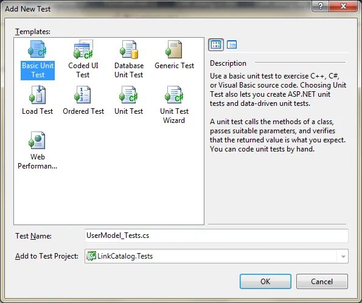Image resolution: width=362 pixels, height=303 pixels.
Task: Click the Unit Test Wizard label
Action: (174, 116)
